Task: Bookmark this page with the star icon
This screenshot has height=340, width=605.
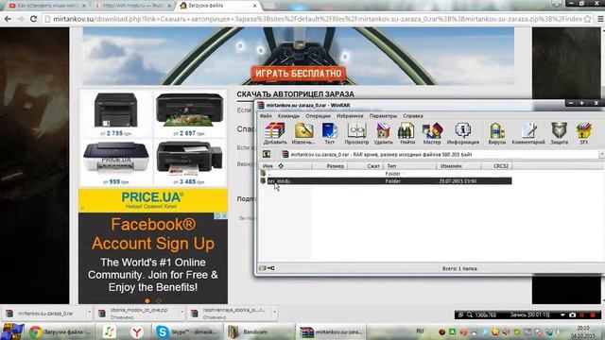Action: click(x=587, y=19)
